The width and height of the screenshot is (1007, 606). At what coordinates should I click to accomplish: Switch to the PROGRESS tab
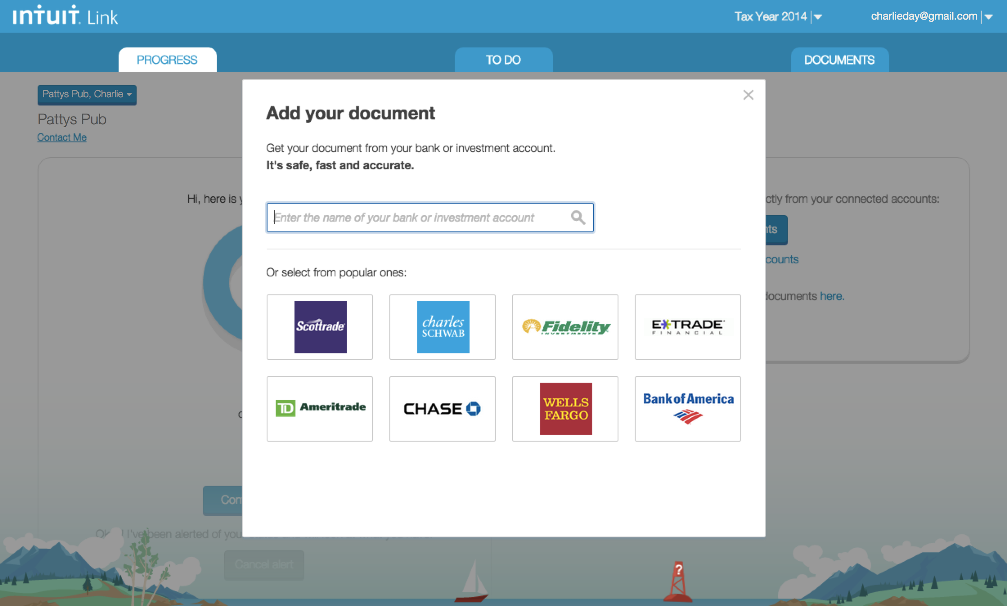point(167,60)
